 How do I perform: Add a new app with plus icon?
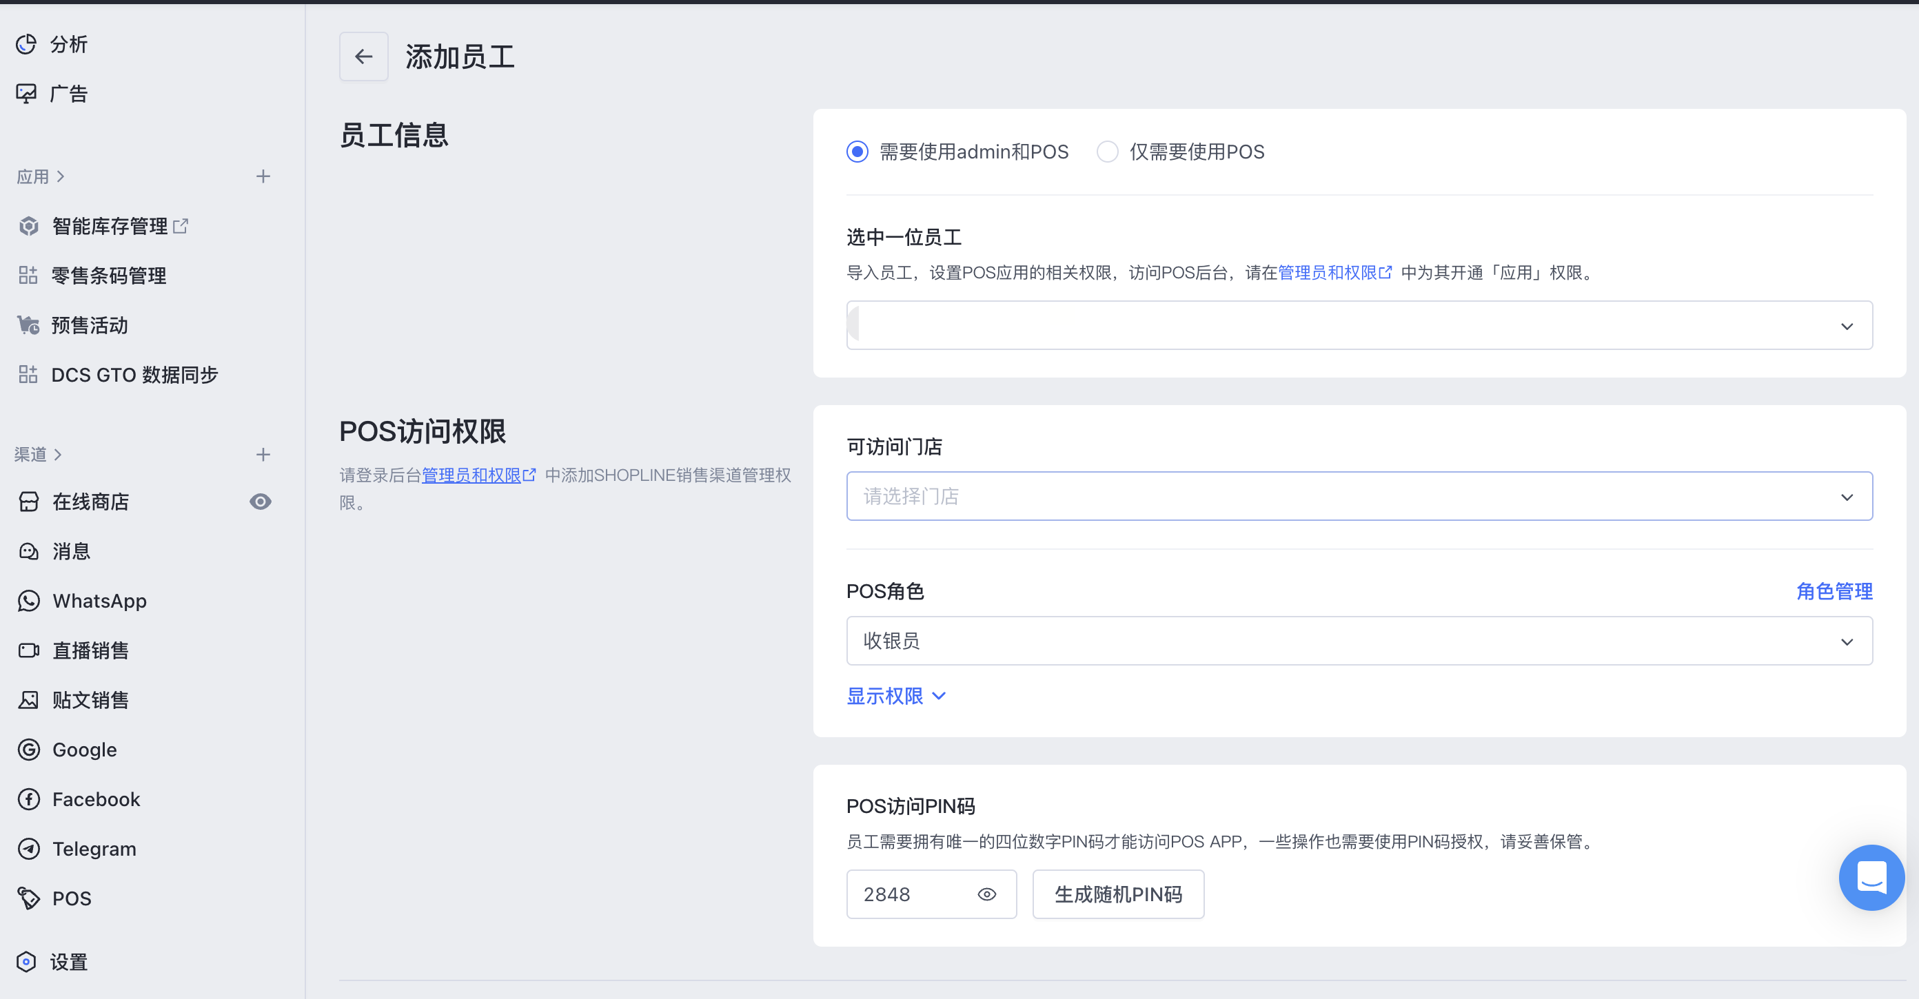point(263,176)
